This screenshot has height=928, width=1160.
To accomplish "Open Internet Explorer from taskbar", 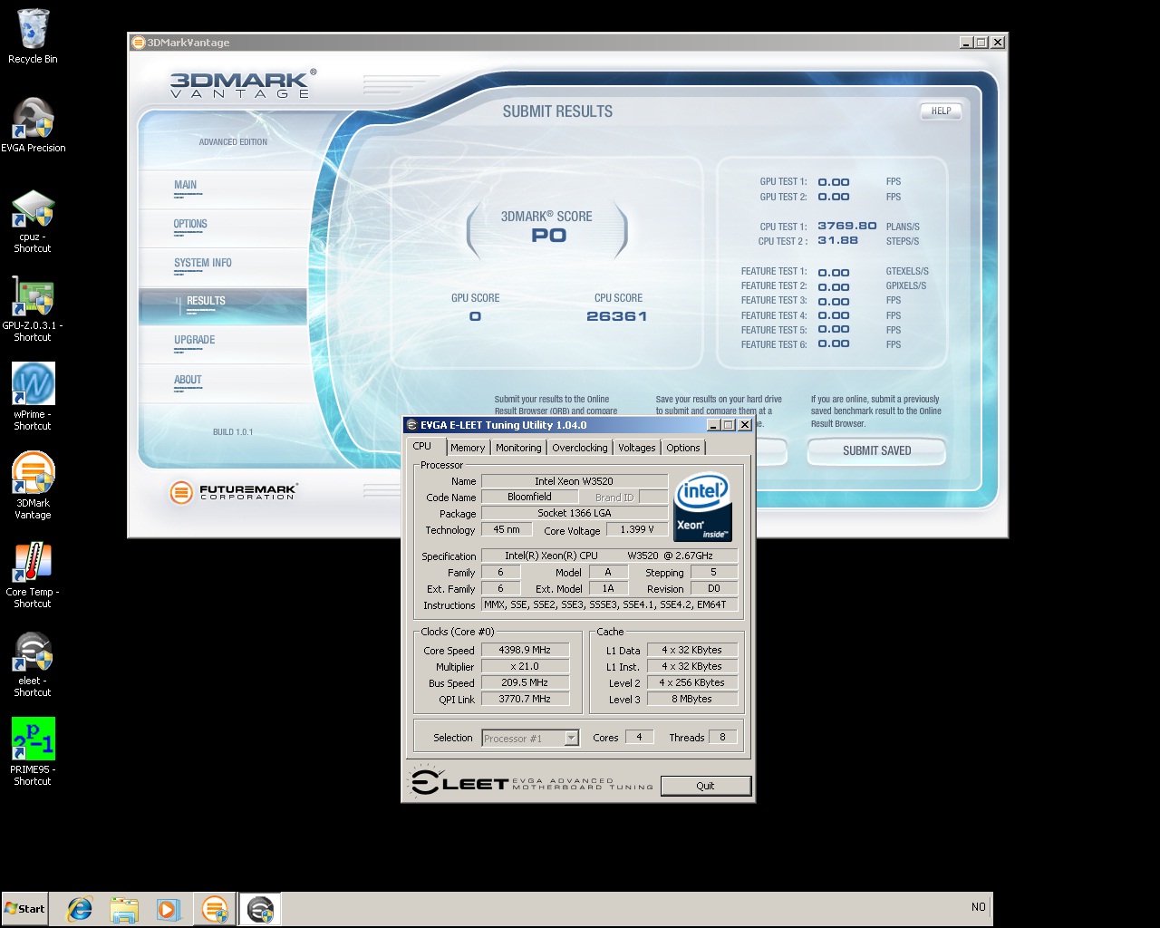I will (x=80, y=909).
